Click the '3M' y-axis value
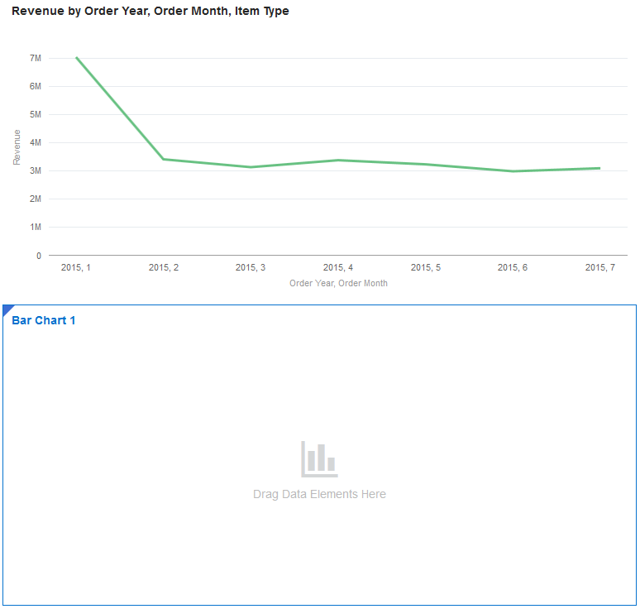The height and width of the screenshot is (609, 640). click(x=36, y=171)
